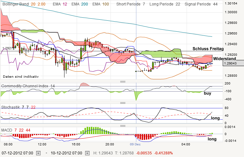Click the 12:00 time axis label
Viewport: 244px width, 157px height.
coord(42,144)
